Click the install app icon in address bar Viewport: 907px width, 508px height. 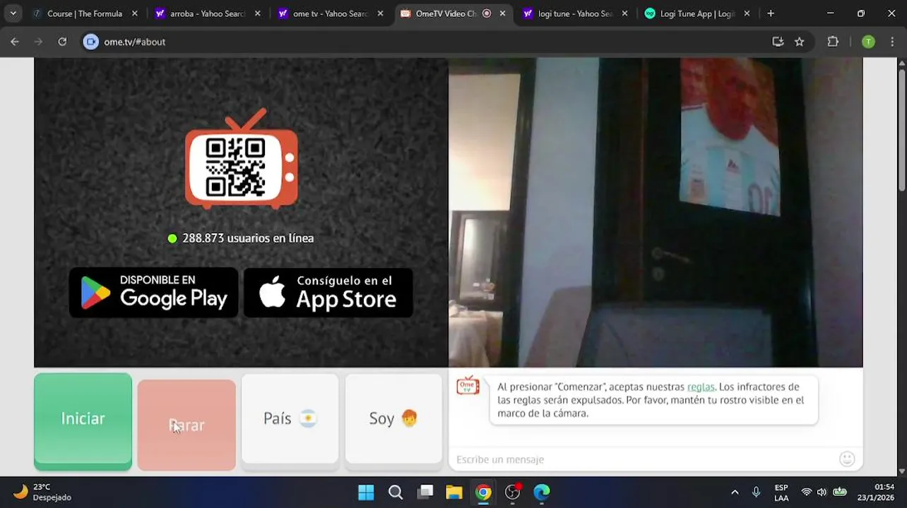click(x=778, y=42)
